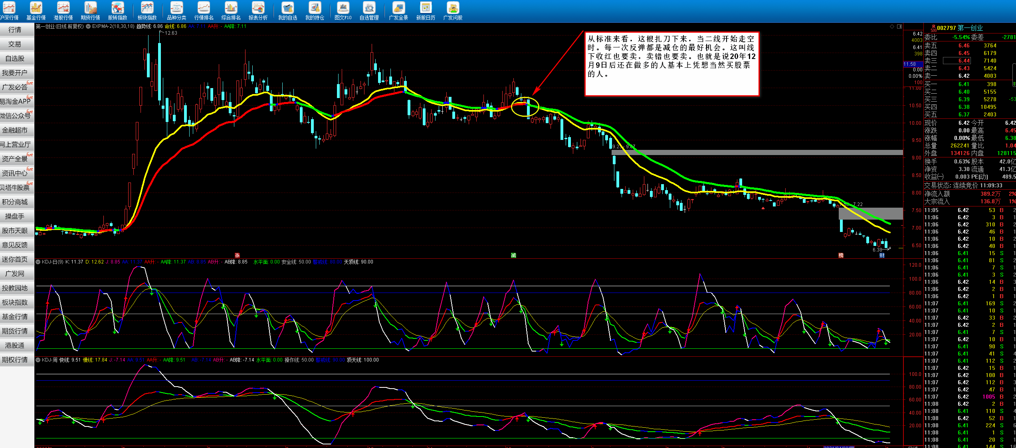Open 贝塔牛股票 in sidebar
The height and width of the screenshot is (448, 1016).
pyautogui.click(x=17, y=188)
